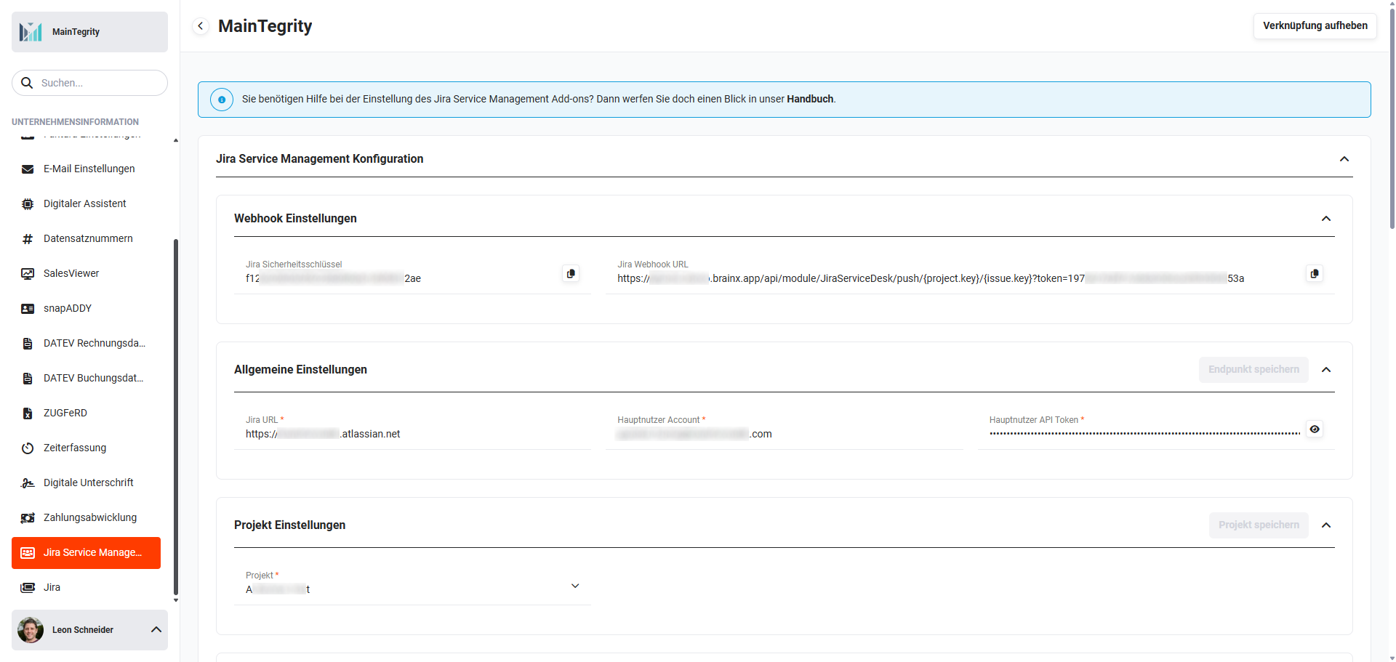Expand the Leon Schneider user menu chevron

[156, 629]
